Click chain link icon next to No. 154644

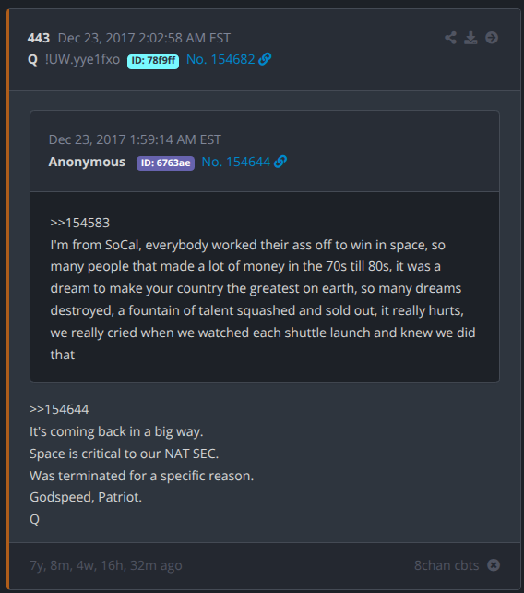tap(280, 162)
